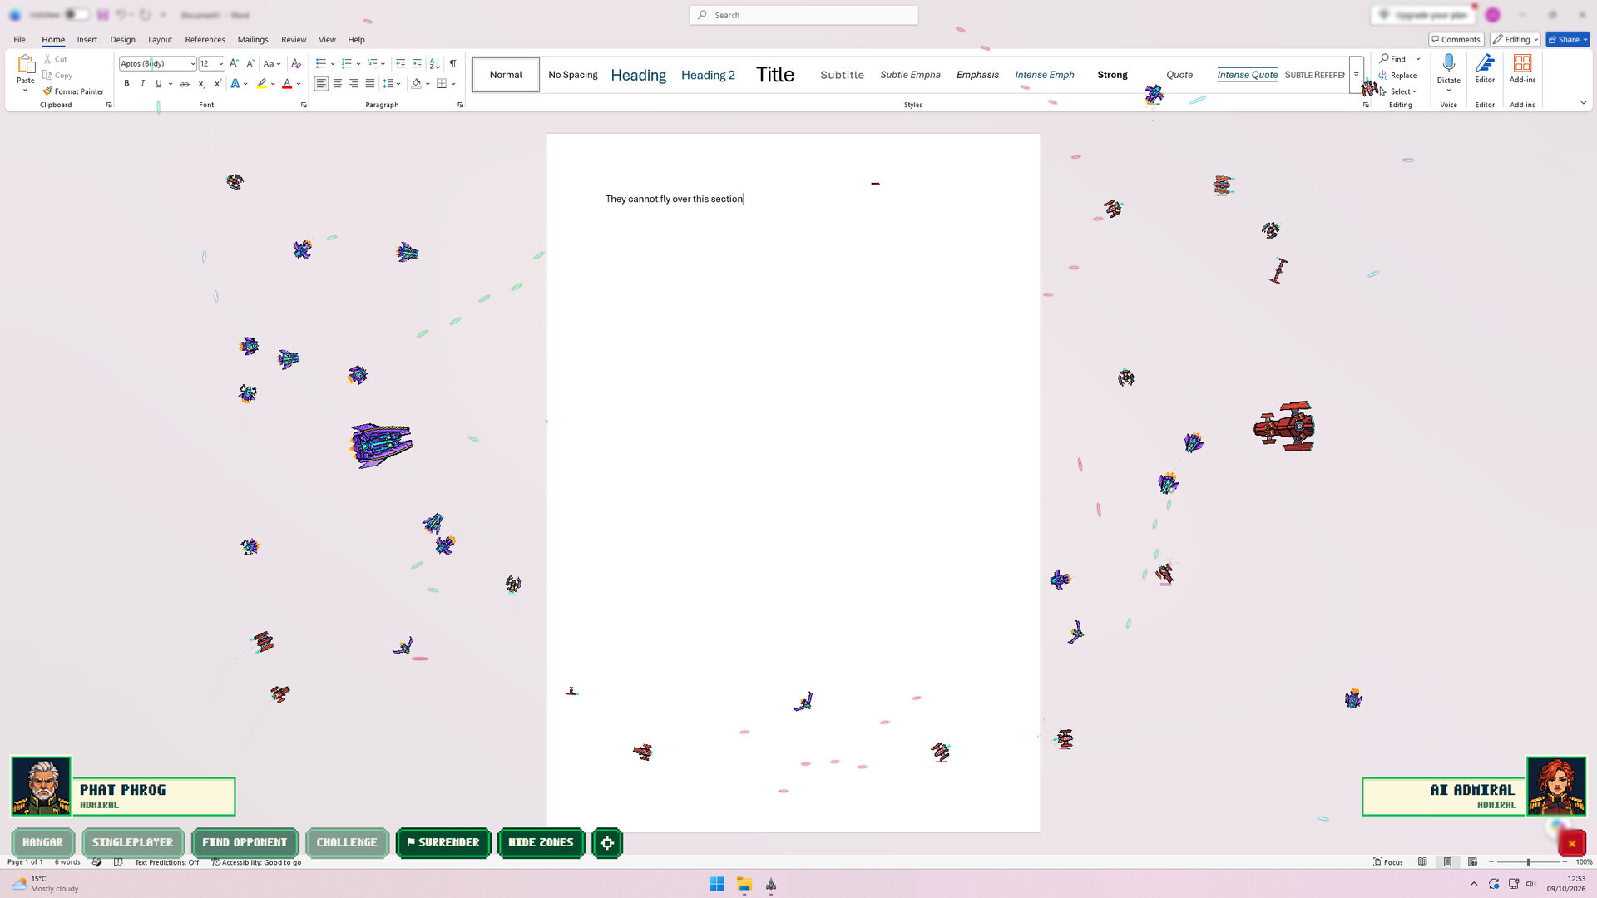Toggle Text Predictions in status bar
Image resolution: width=1597 pixels, height=898 pixels.
click(166, 862)
